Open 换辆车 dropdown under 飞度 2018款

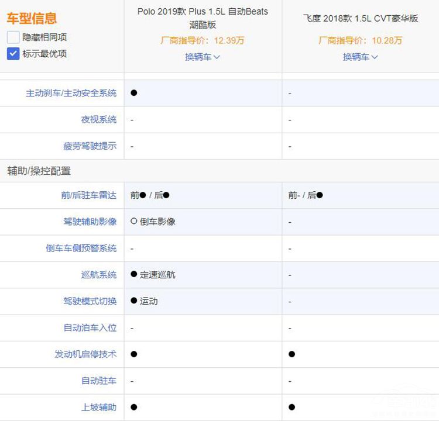[x=361, y=57]
